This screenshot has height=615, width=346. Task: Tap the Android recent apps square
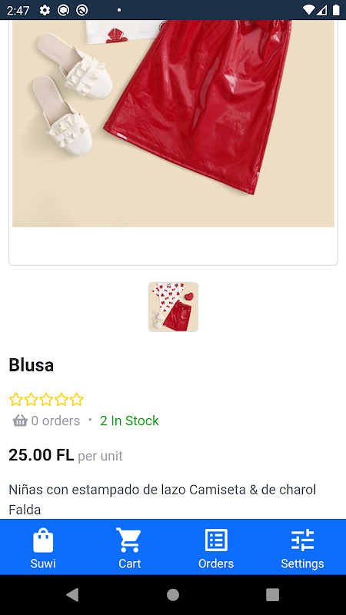[273, 594]
